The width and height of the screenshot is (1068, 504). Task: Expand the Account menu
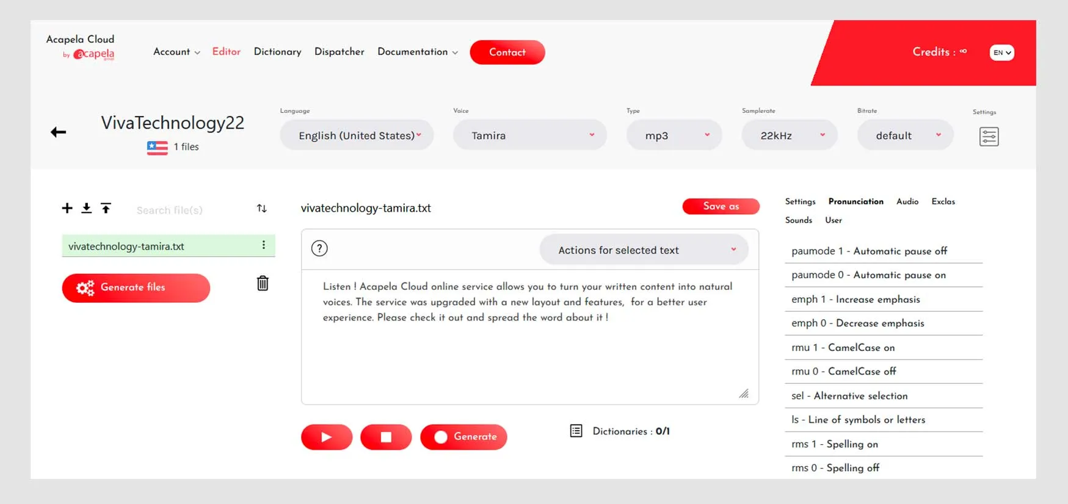tap(176, 52)
